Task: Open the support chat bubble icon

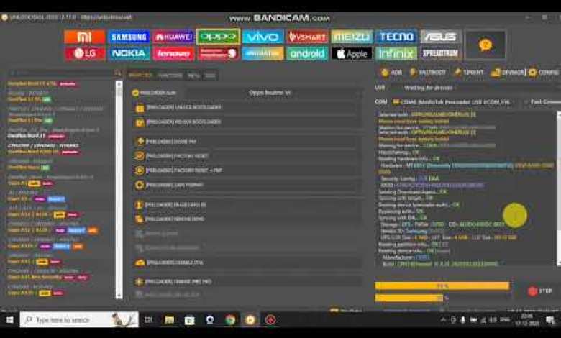Action: click(485, 45)
